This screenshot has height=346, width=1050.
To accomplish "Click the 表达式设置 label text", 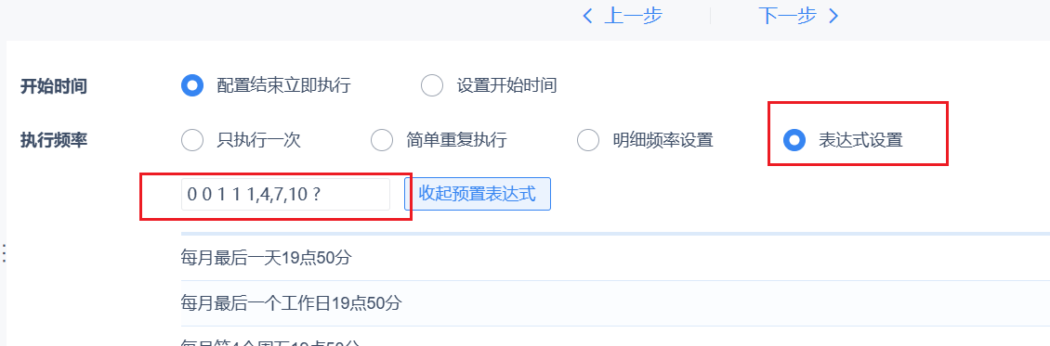I will [860, 141].
